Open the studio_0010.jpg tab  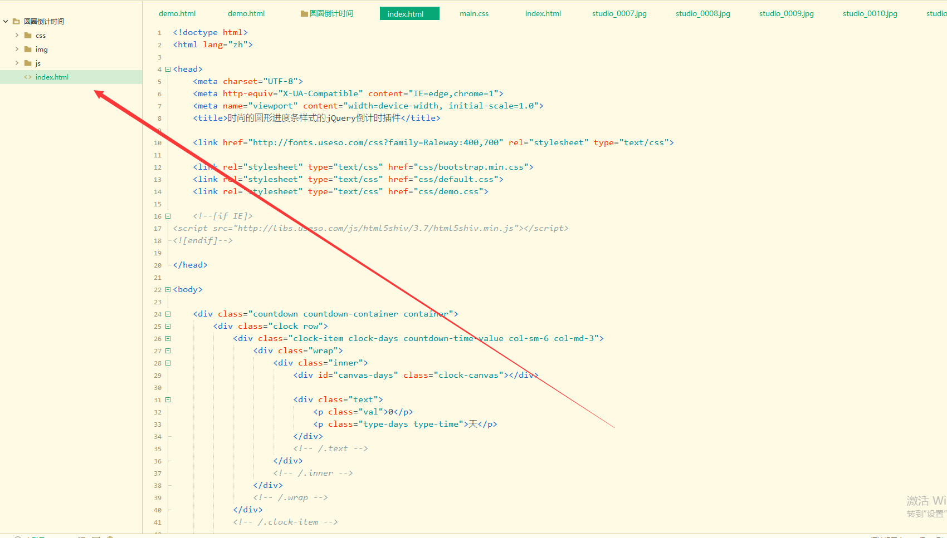tap(870, 13)
